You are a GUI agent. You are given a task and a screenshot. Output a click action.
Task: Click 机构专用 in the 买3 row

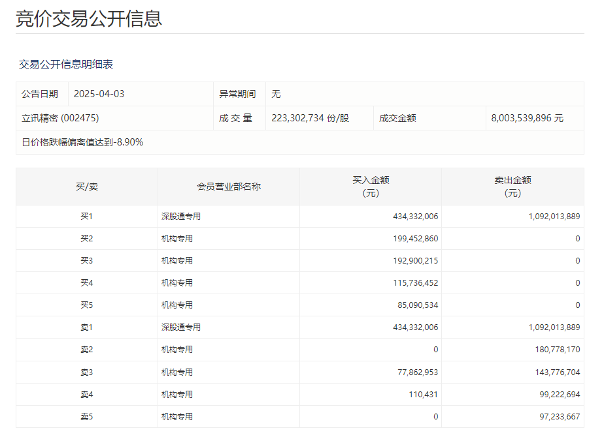177,261
